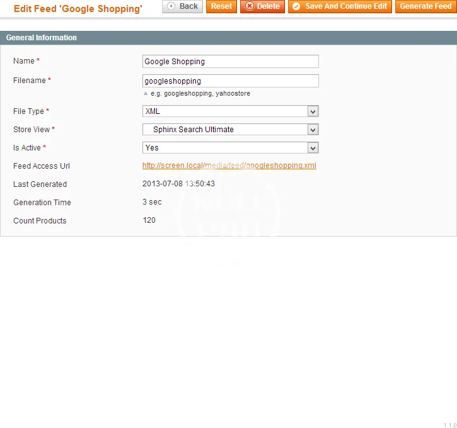Click the Generation Time value '3 sec'
This screenshot has height=428, width=457.
pos(152,203)
